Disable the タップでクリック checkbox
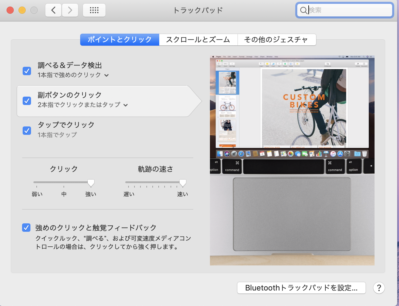 [x=27, y=131]
